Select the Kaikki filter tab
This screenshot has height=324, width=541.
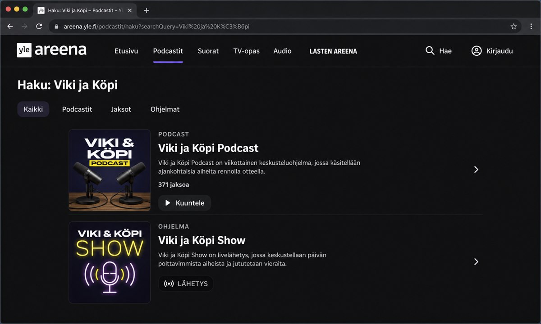[x=33, y=109]
